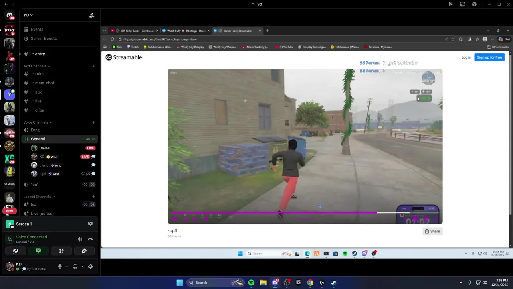Screen dimensions: 513x289
Task: Open the clips text channel
Action: pyautogui.click(x=59, y=110)
